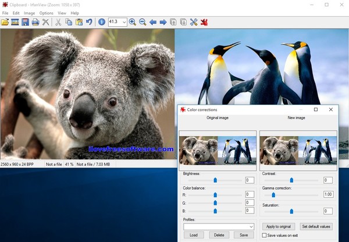Expand the zoom percentage dropdown

pyautogui.click(x=124, y=22)
